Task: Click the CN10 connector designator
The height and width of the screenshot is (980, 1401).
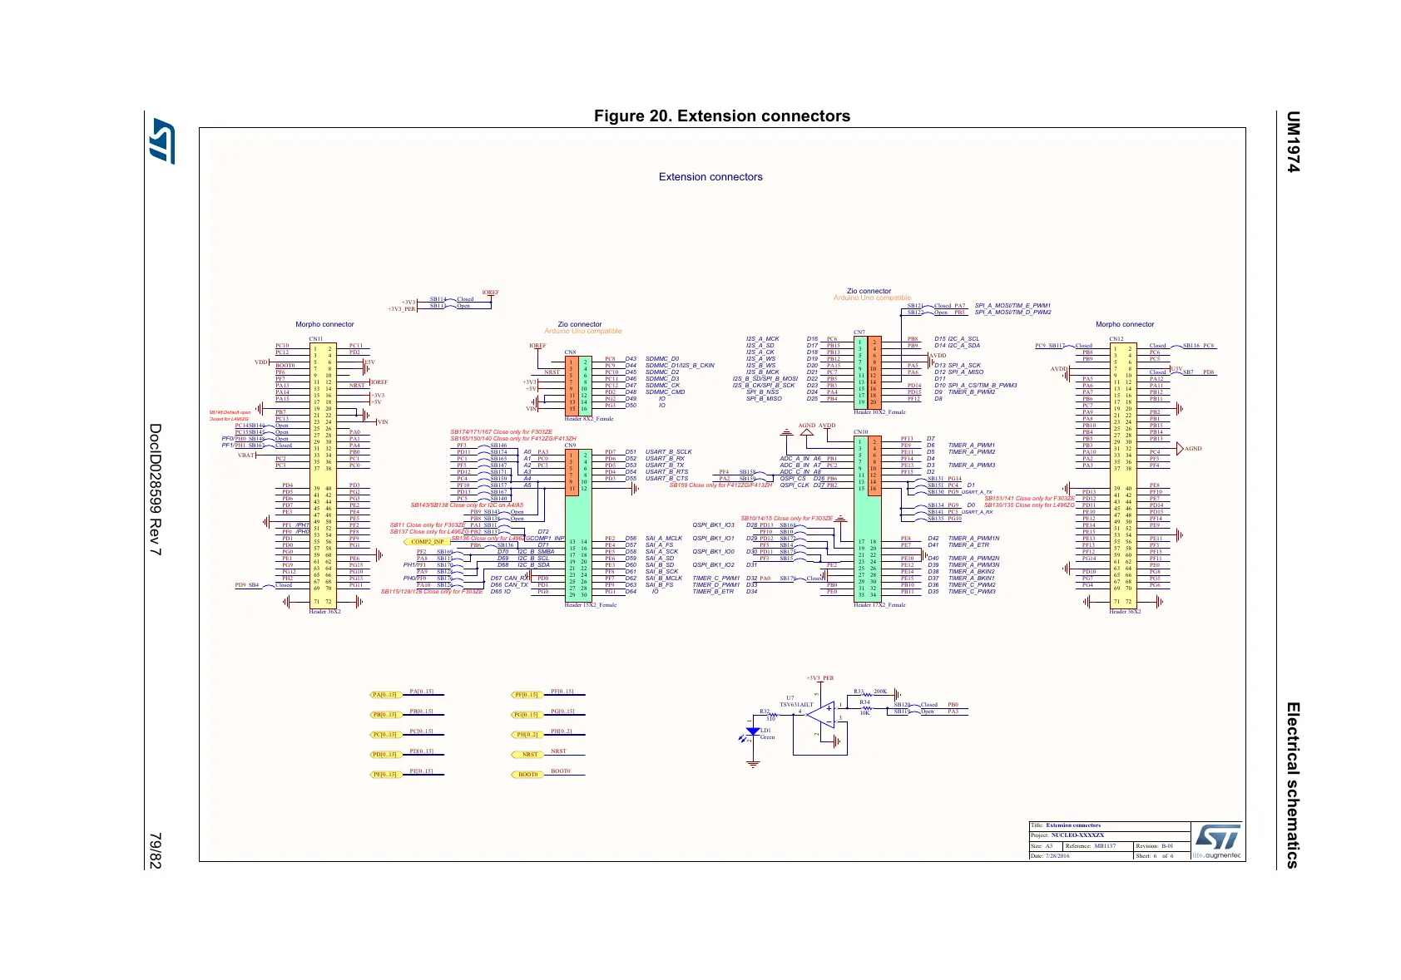Action: coord(861,432)
